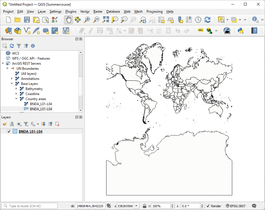Refresh the map canvas
265x210 pixels.
(207, 20)
